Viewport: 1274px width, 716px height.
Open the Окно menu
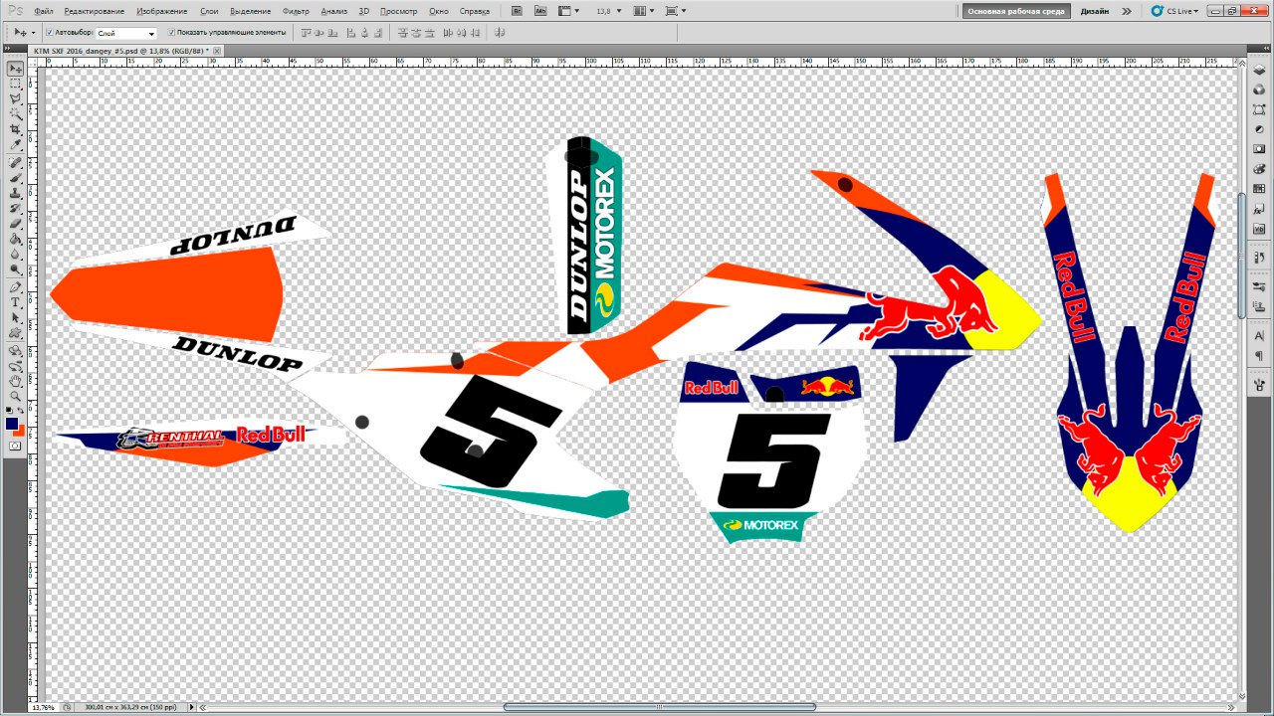point(439,11)
